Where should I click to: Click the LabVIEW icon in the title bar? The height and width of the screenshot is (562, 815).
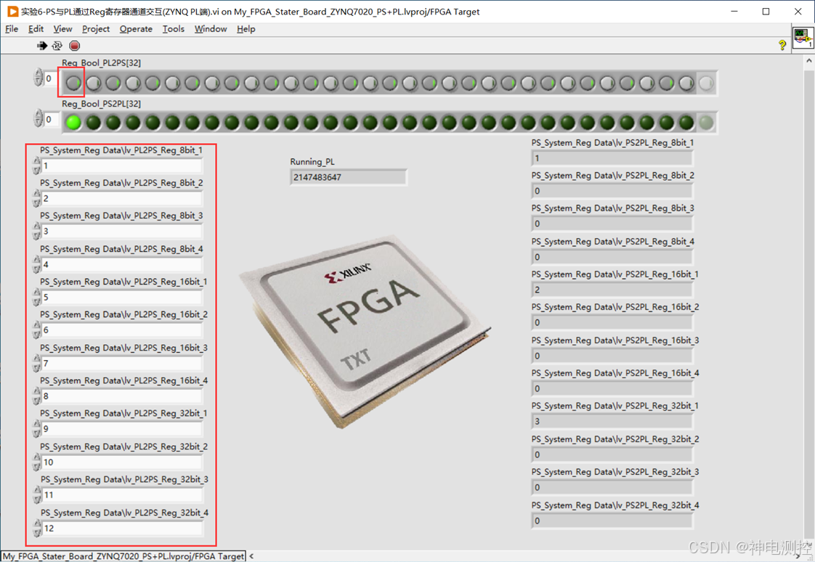click(12, 11)
